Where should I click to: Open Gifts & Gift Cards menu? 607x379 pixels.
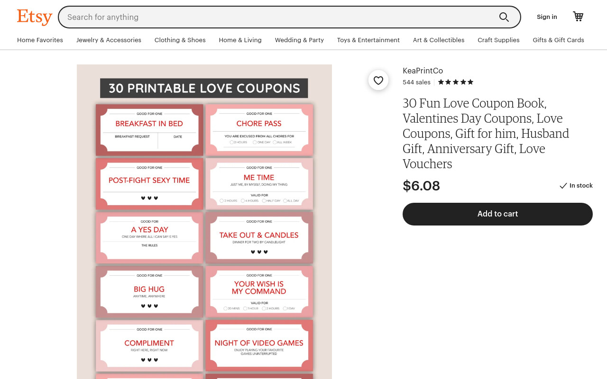pos(558,40)
